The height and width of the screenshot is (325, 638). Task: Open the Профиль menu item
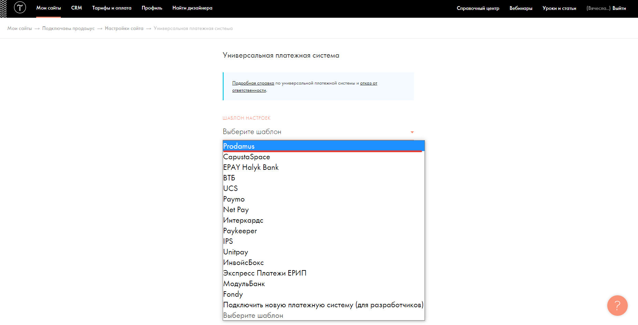coord(152,8)
